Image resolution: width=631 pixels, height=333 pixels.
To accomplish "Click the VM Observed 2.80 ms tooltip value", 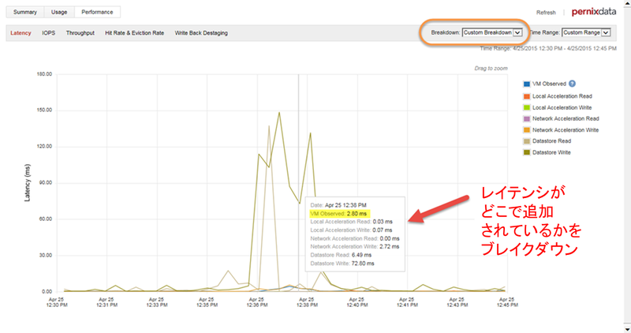I will pyautogui.click(x=357, y=213).
